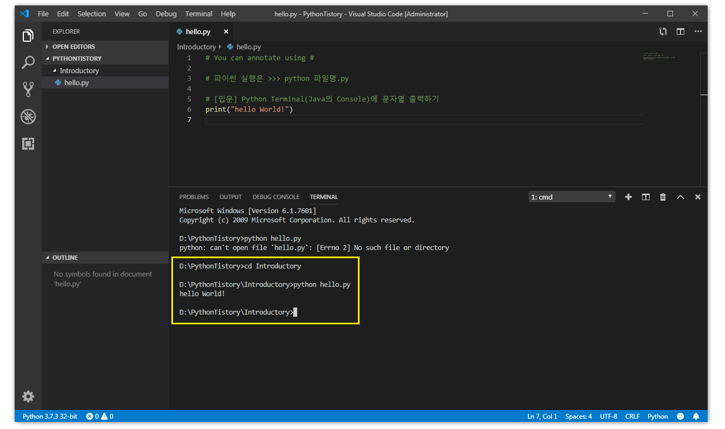725x429 pixels.
Task: Open the Selection menu
Action: 92,14
